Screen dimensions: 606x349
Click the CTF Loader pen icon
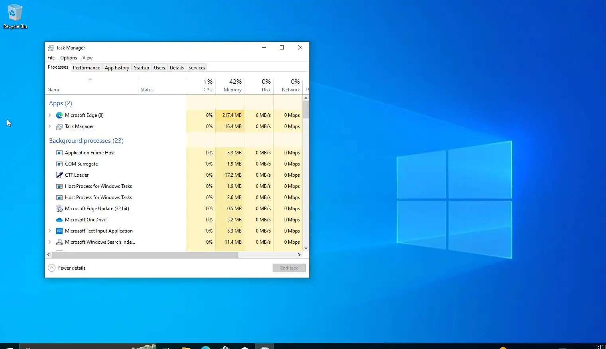59,175
